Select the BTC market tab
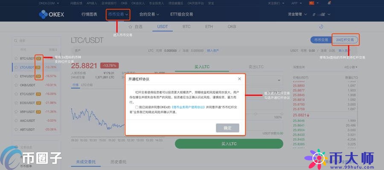 (x=186, y=26)
